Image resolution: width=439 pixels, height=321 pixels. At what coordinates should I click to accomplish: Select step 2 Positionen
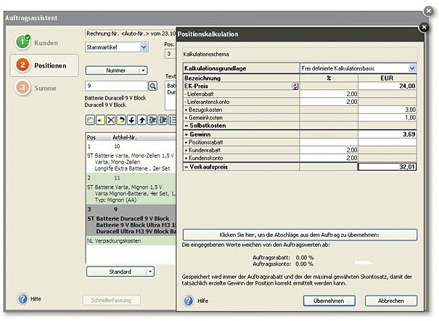(x=44, y=65)
